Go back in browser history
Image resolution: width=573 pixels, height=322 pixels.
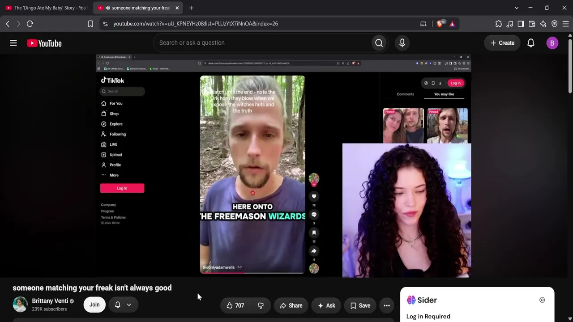(8, 24)
